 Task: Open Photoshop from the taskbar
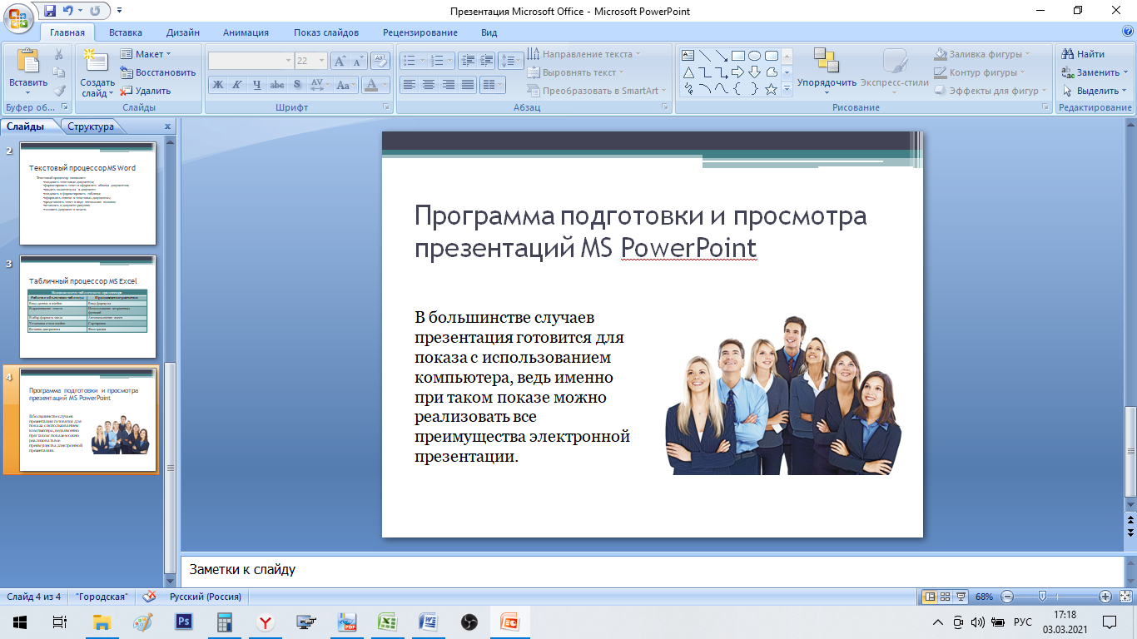(x=184, y=622)
